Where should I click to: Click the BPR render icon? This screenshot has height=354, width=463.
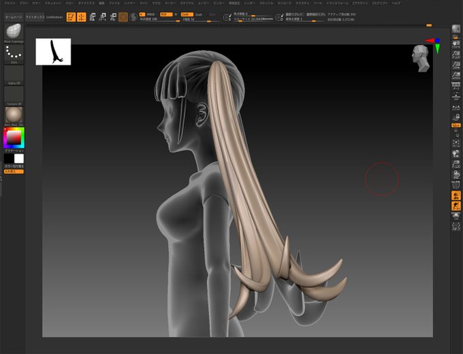pyautogui.click(x=456, y=31)
